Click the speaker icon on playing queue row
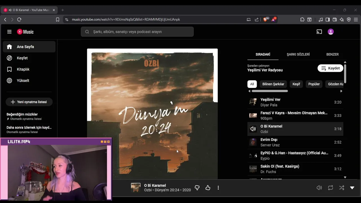This screenshot has height=203, width=361. [x=253, y=129]
